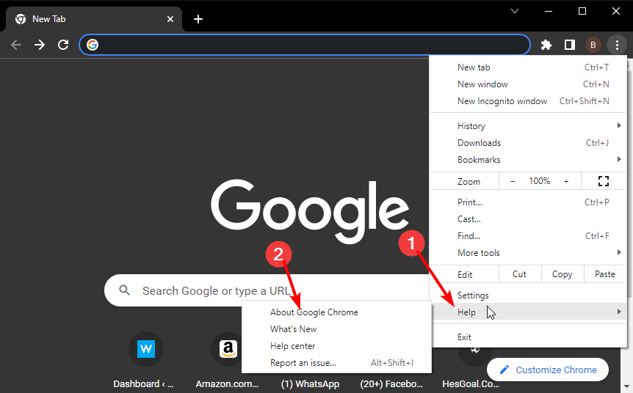Select New tab from menu

529,67
